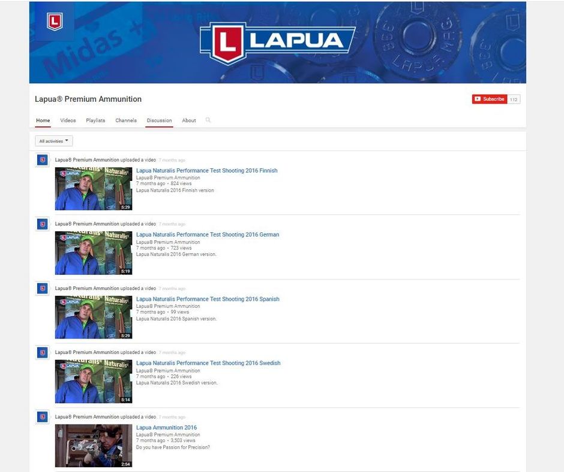Click the '99 views' count
Viewport: 564px width, 472px height.
tap(180, 312)
